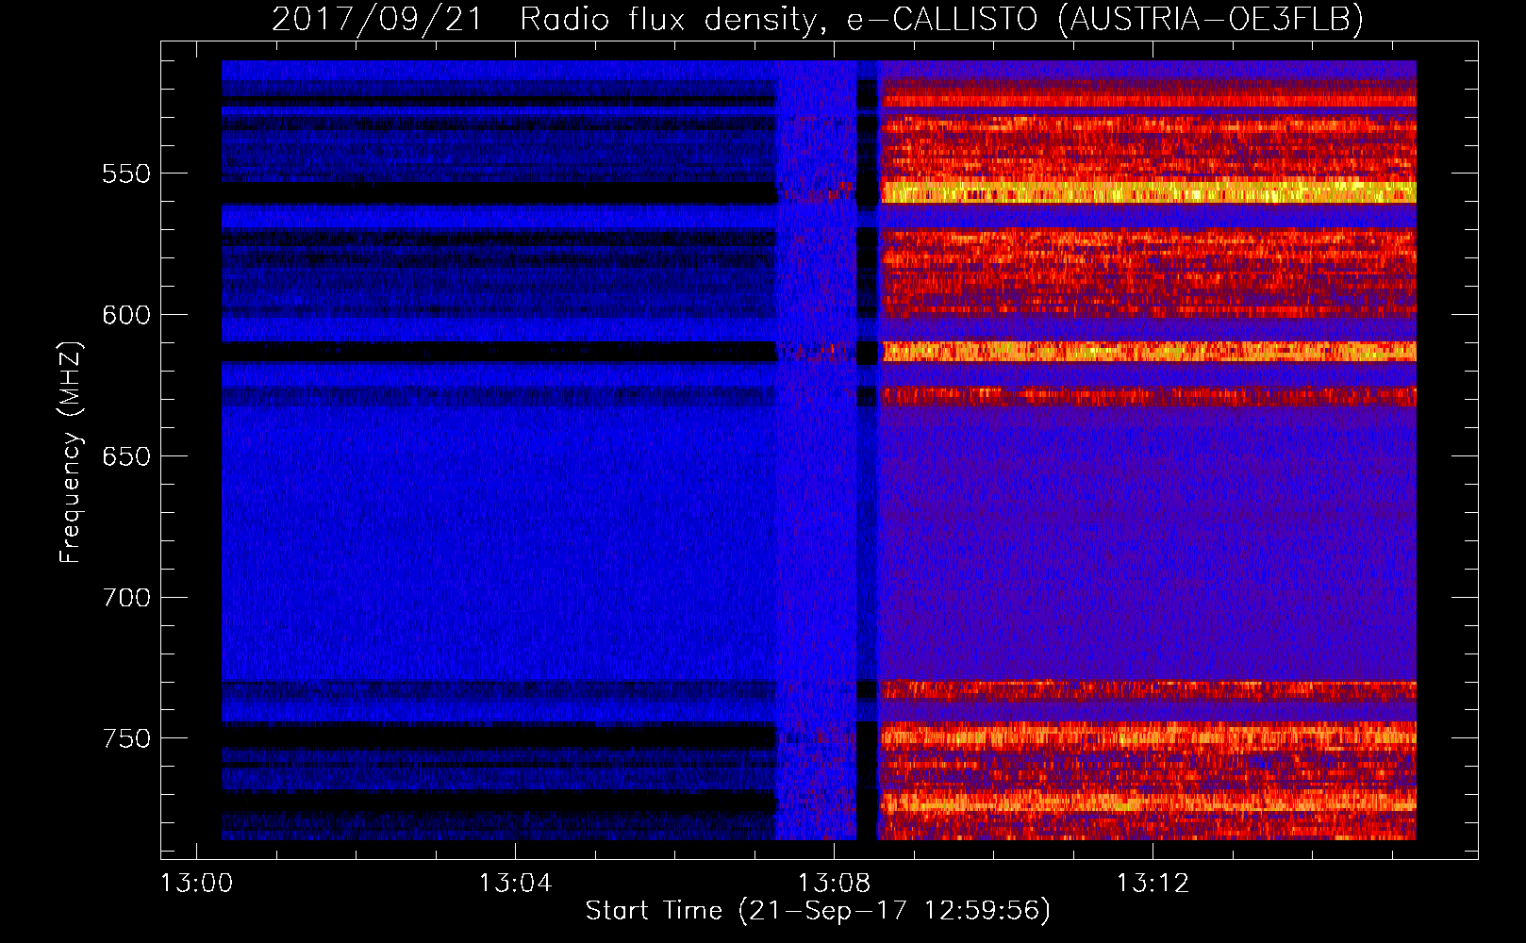Select the '550' frequency tick label

click(126, 174)
